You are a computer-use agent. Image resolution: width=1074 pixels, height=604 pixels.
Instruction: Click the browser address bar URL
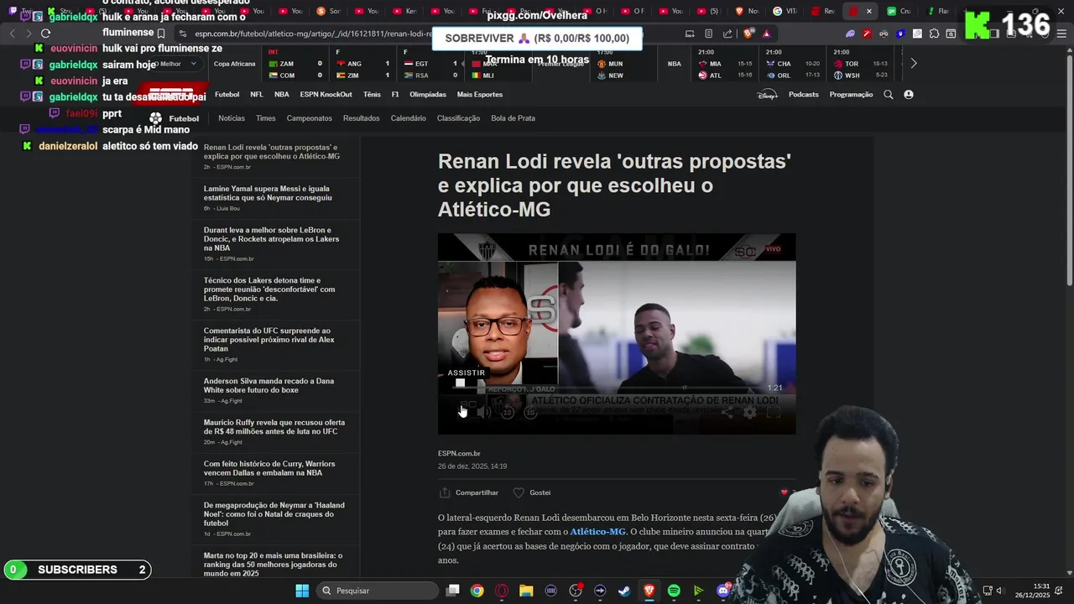(x=314, y=34)
